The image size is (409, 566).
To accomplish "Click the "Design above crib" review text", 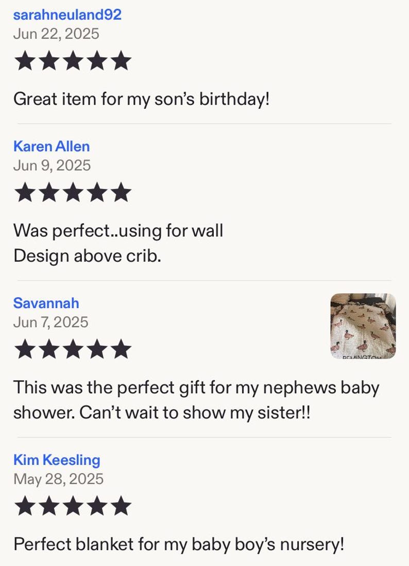I will coord(87,256).
